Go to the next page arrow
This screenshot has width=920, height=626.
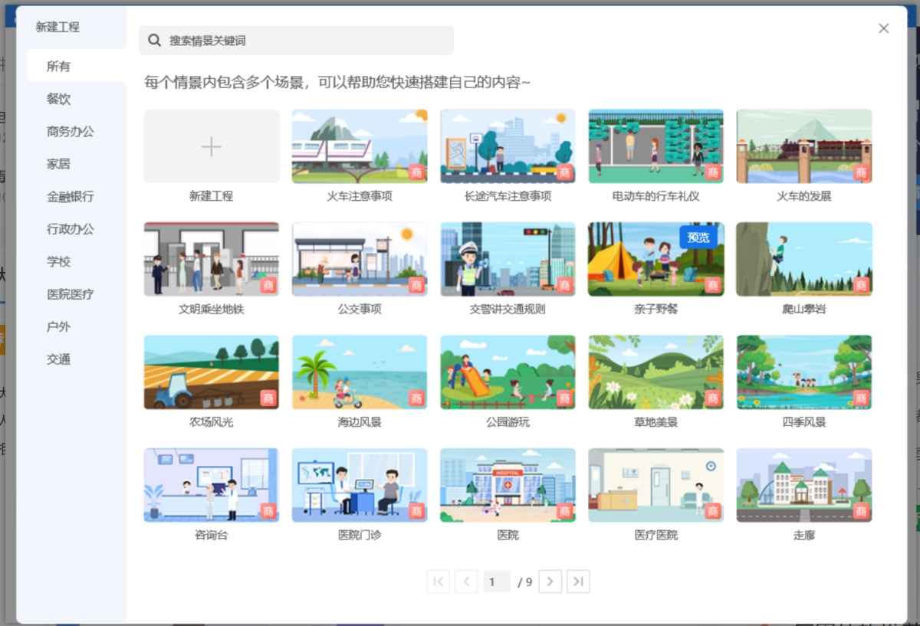pyautogui.click(x=550, y=582)
